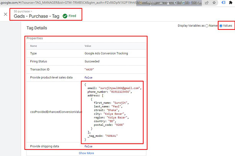Image resolution: width=235 pixels, height=156 pixels.
Task: Click the browser address bar URL
Action: (101, 3)
